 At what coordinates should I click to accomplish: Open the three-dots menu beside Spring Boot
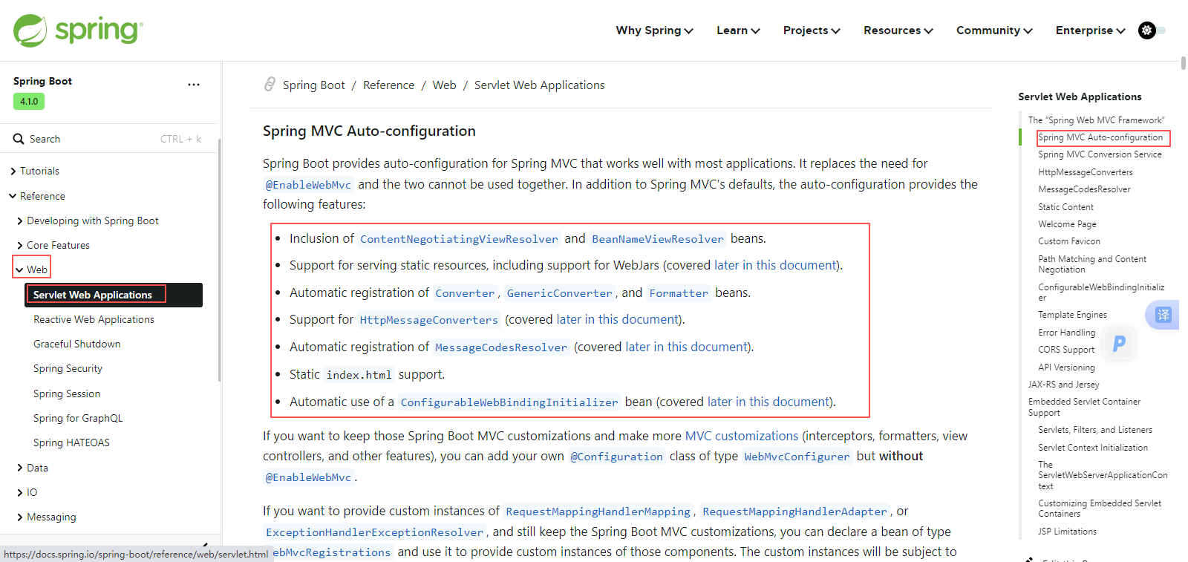(194, 85)
